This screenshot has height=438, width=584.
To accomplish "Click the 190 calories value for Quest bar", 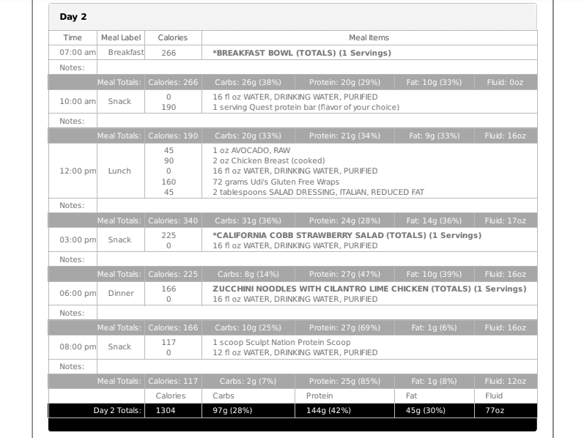I will click(x=169, y=107).
